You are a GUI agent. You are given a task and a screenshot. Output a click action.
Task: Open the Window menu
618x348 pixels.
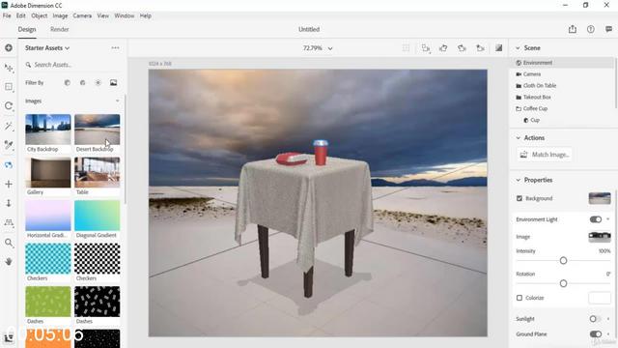tap(125, 15)
